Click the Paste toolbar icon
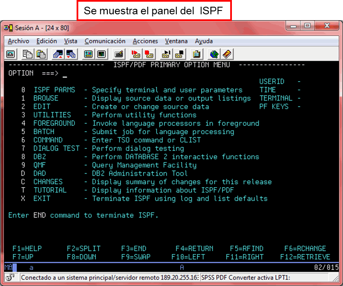The width and height of the screenshot is (343, 286). [x=41, y=54]
